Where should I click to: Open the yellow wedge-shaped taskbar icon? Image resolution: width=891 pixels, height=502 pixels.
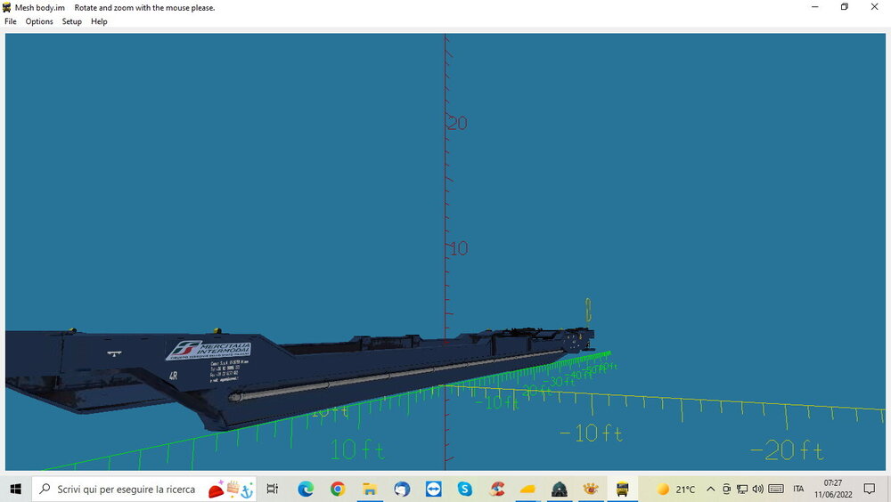[527, 489]
